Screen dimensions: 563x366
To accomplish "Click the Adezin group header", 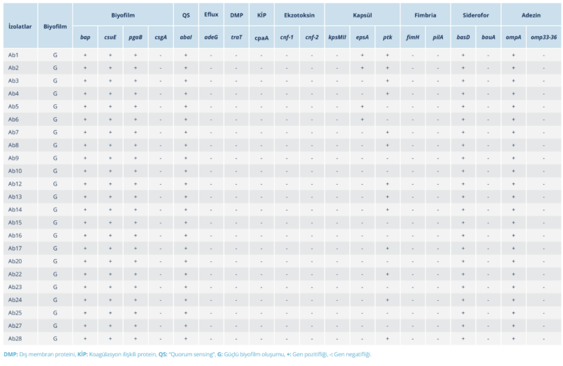I will point(531,15).
